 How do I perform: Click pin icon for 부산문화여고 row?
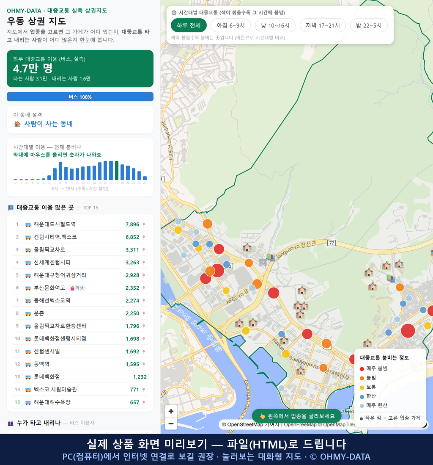tap(144, 288)
